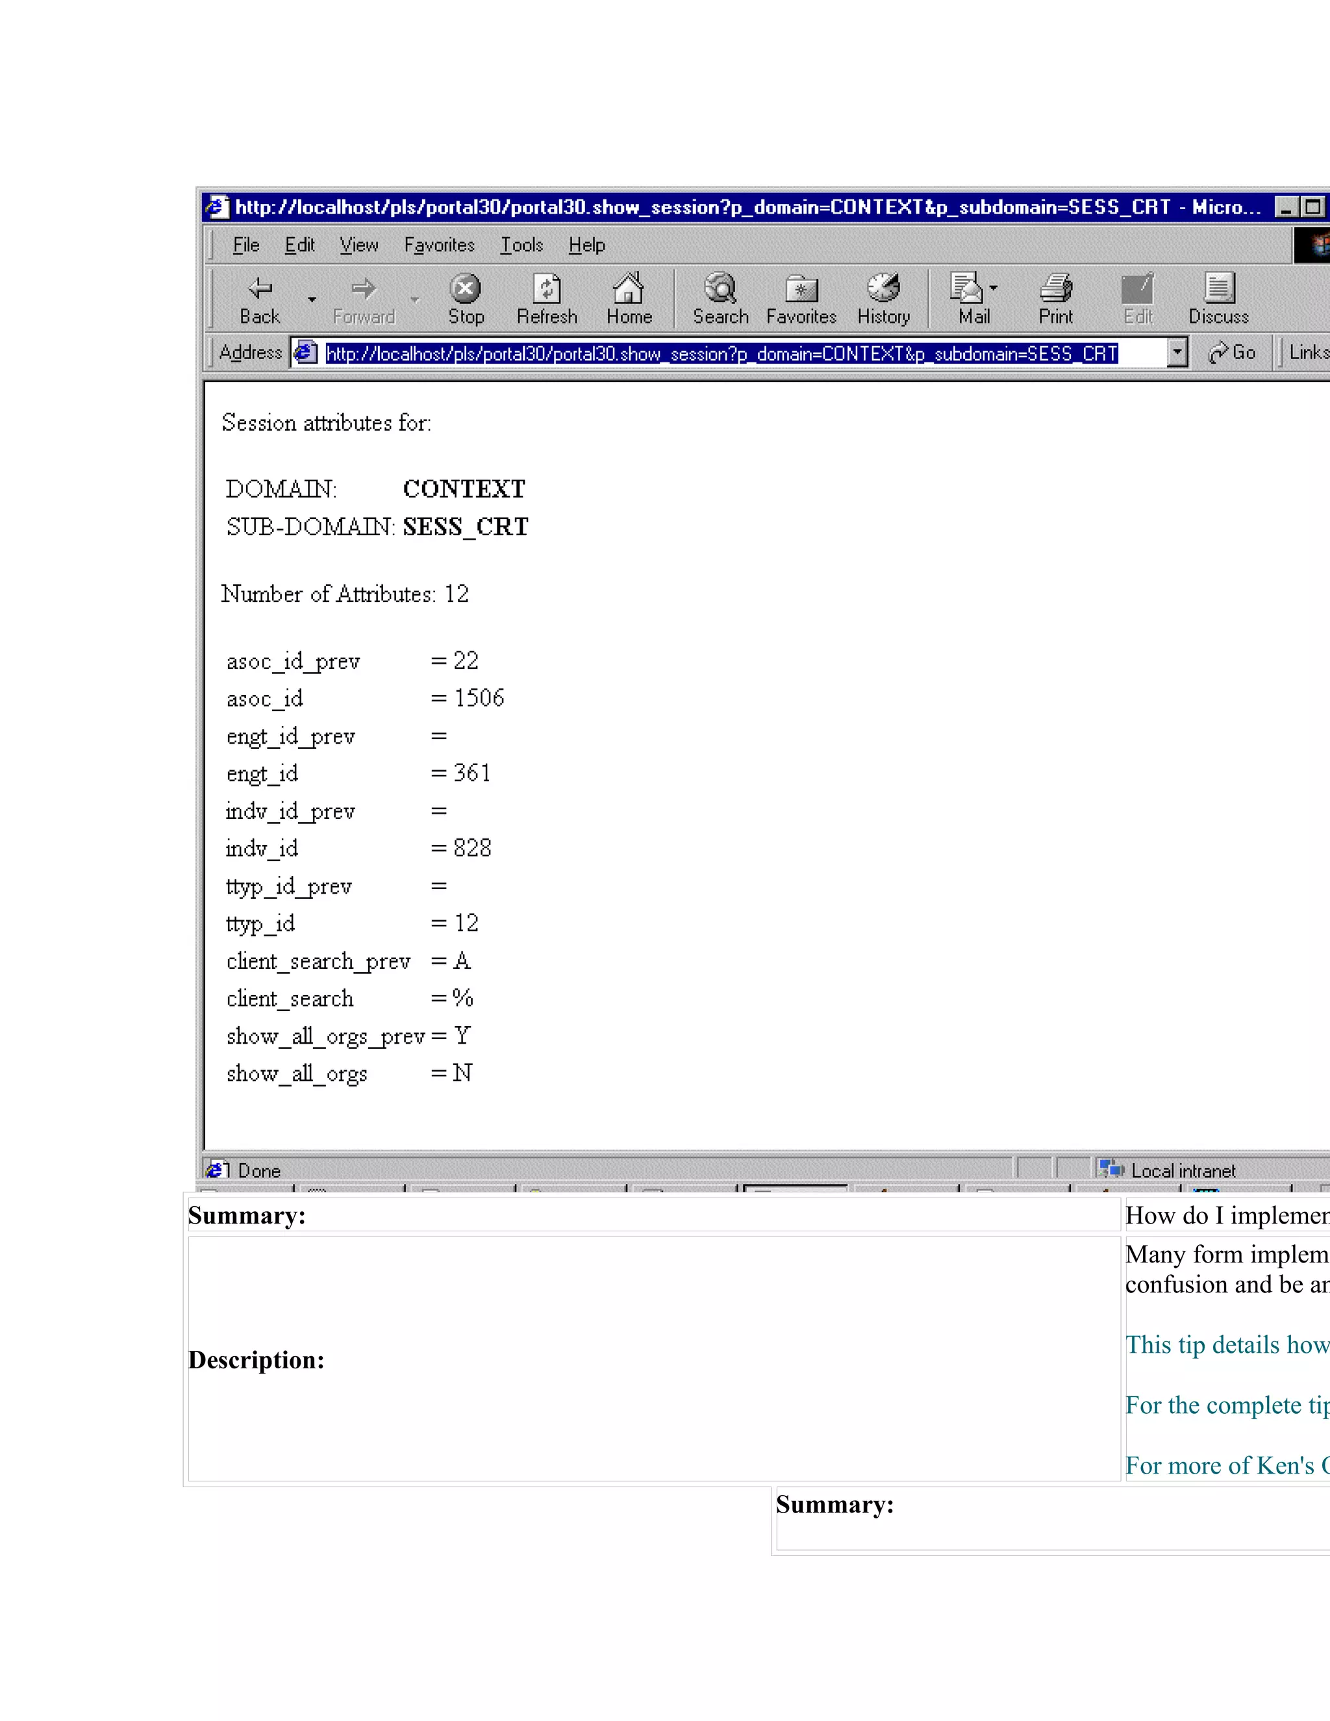Click the asoc_id value 1506
The image size is (1330, 1721).
pos(479,697)
